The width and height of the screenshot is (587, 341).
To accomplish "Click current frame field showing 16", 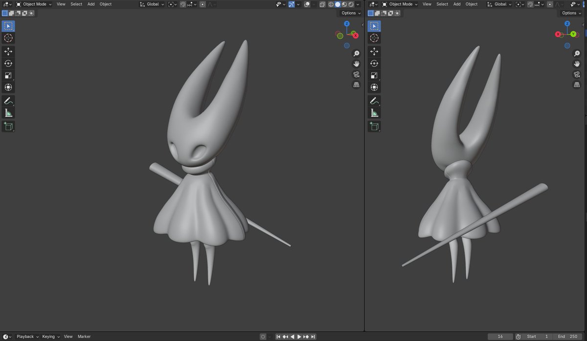I will 500,337.
